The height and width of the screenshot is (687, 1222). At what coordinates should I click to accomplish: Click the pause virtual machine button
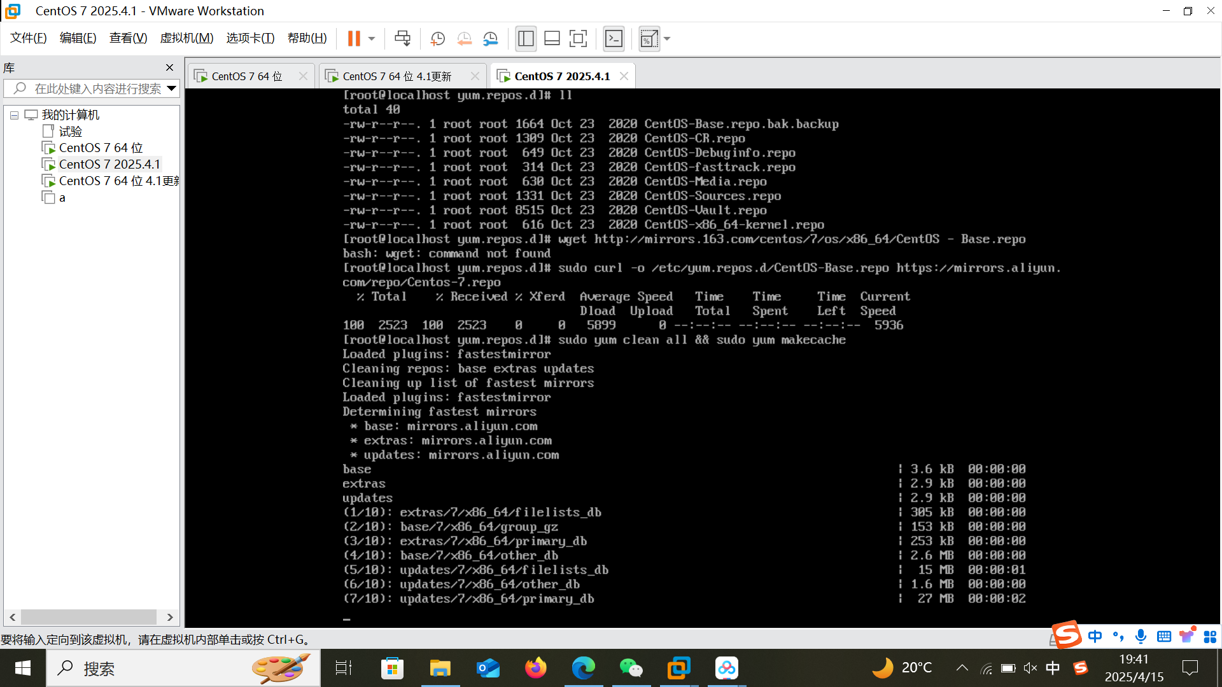coord(354,39)
